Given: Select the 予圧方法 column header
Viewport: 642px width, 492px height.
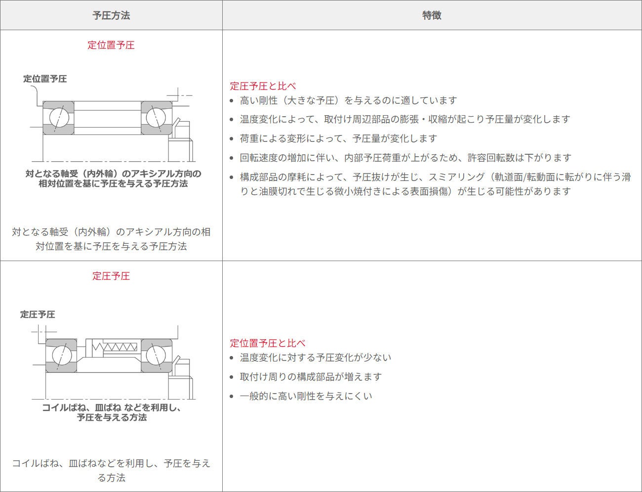Looking at the screenshot, I should pos(111,15).
